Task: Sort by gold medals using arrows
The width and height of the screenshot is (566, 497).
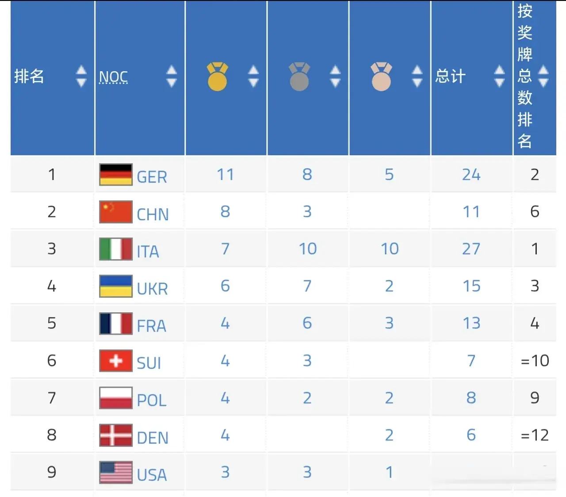Action: pos(253,76)
